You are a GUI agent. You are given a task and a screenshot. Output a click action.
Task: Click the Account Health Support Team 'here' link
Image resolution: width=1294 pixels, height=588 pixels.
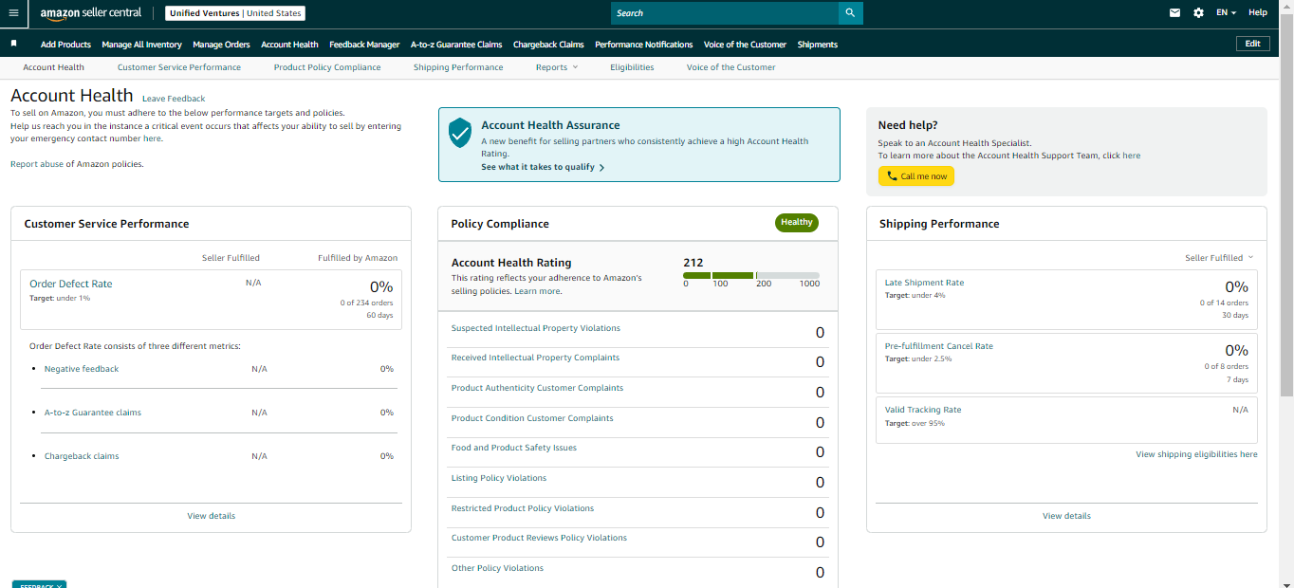click(x=1131, y=156)
